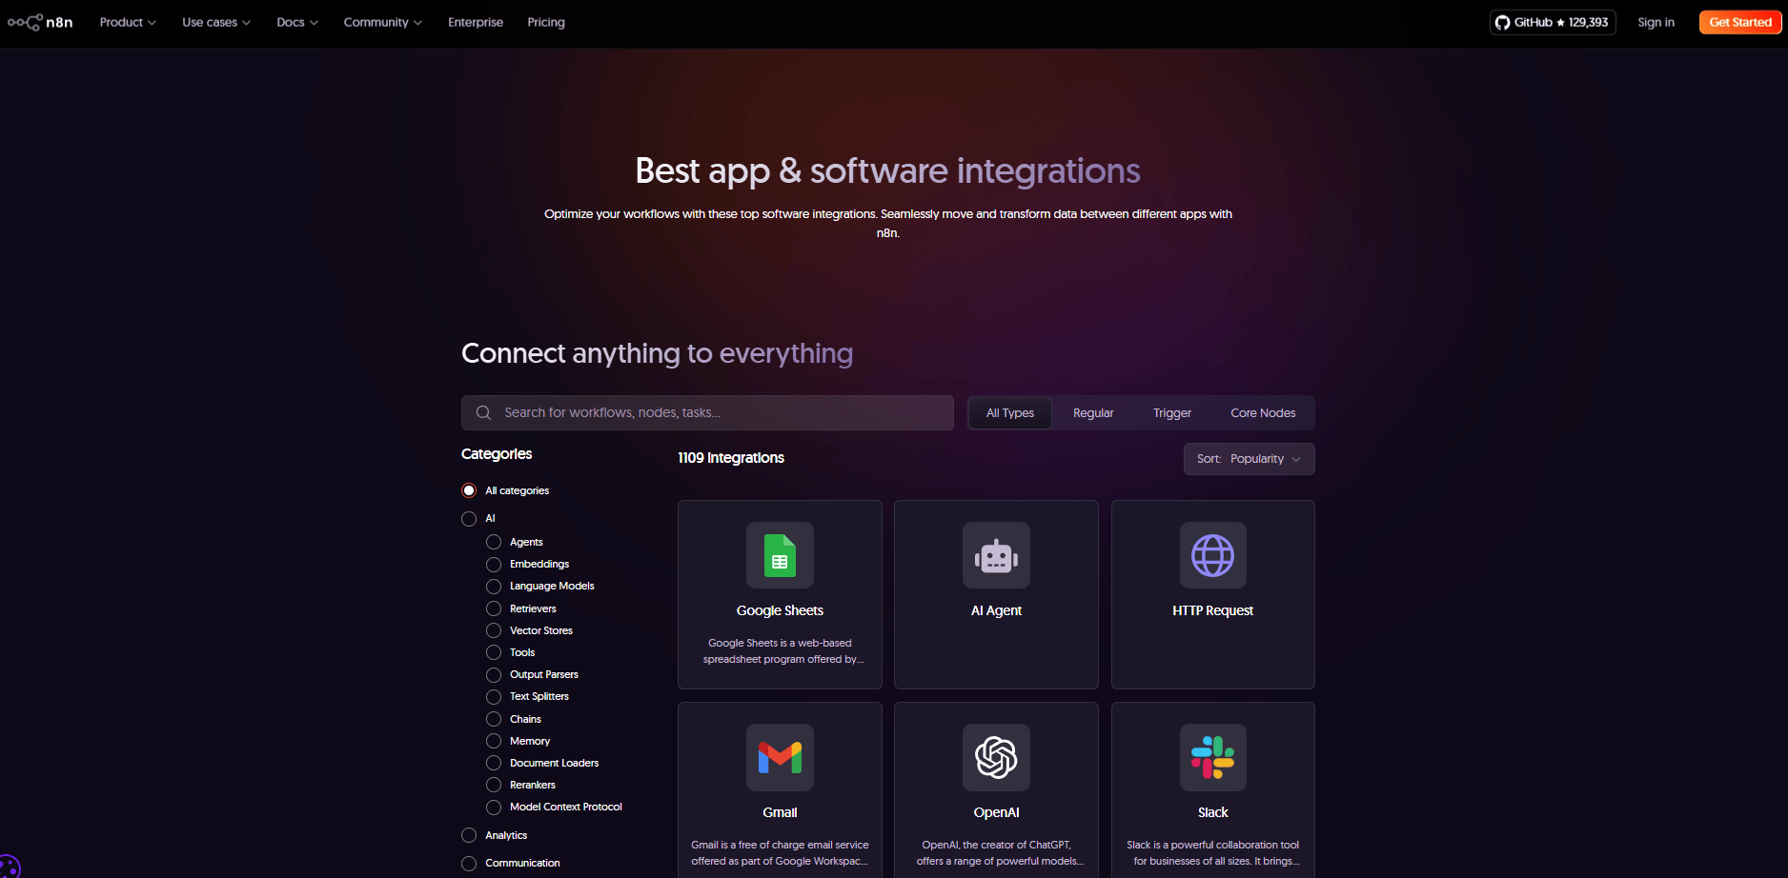Open the Slack logo icon
Image resolution: width=1788 pixels, height=878 pixels.
[1212, 757]
